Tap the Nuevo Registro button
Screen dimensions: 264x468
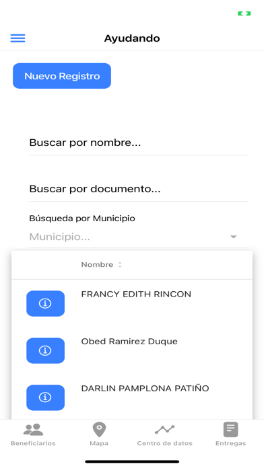pyautogui.click(x=62, y=76)
